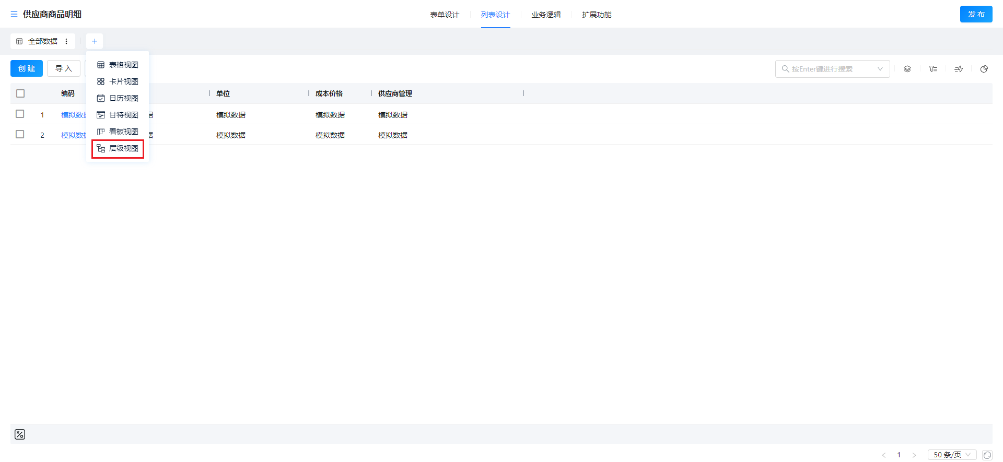Viewport: 1003px width, 462px height.
Task: Expand the search field dropdown arrow
Action: coord(880,69)
